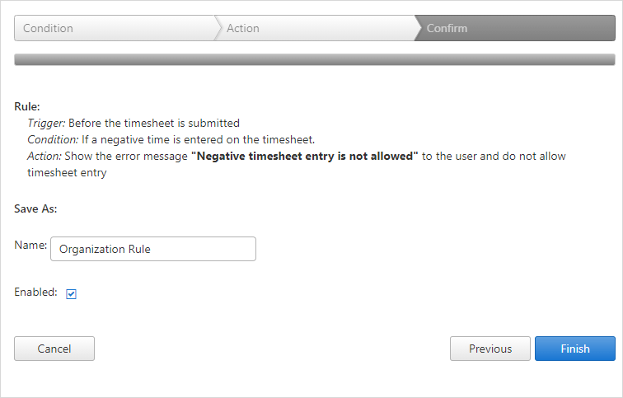Click the chevron between Condition and Action
Image resolution: width=623 pixels, height=398 pixels.
(218, 28)
